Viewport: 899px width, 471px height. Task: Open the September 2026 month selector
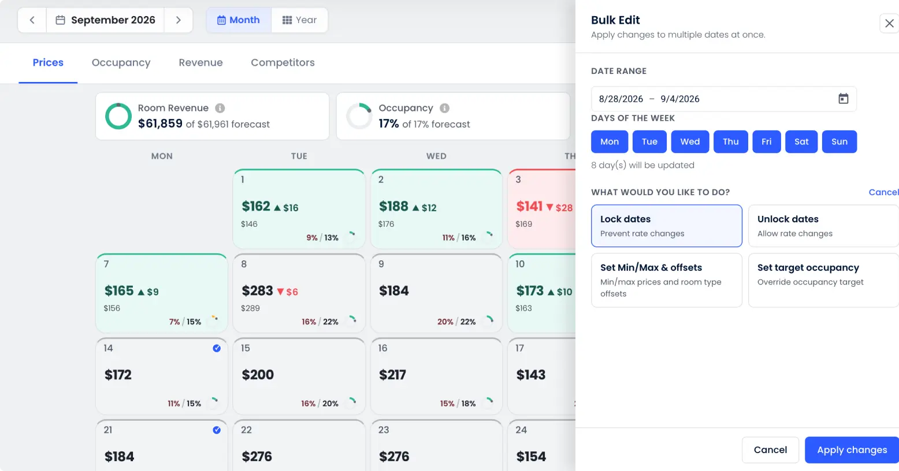point(106,20)
